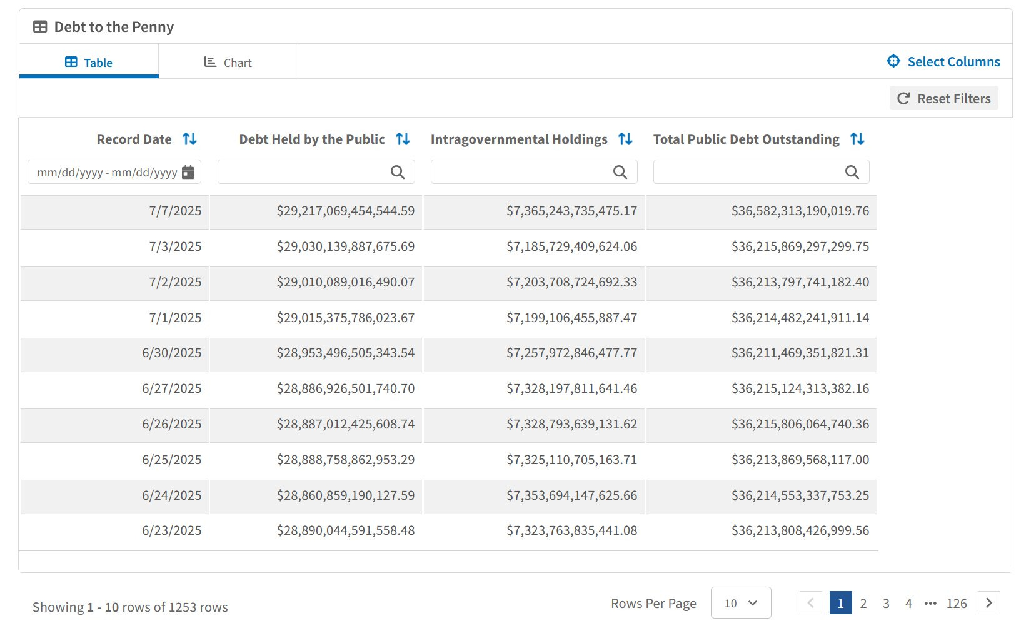The image size is (1021, 633).
Task: Click value $36,213,808,426,999.56
Action: coord(800,530)
